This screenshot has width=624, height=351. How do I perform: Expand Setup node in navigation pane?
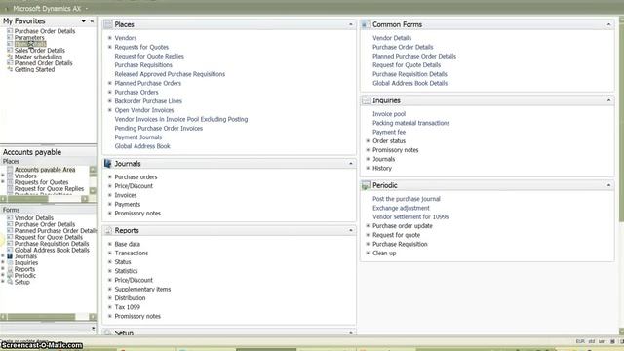(x=3, y=282)
